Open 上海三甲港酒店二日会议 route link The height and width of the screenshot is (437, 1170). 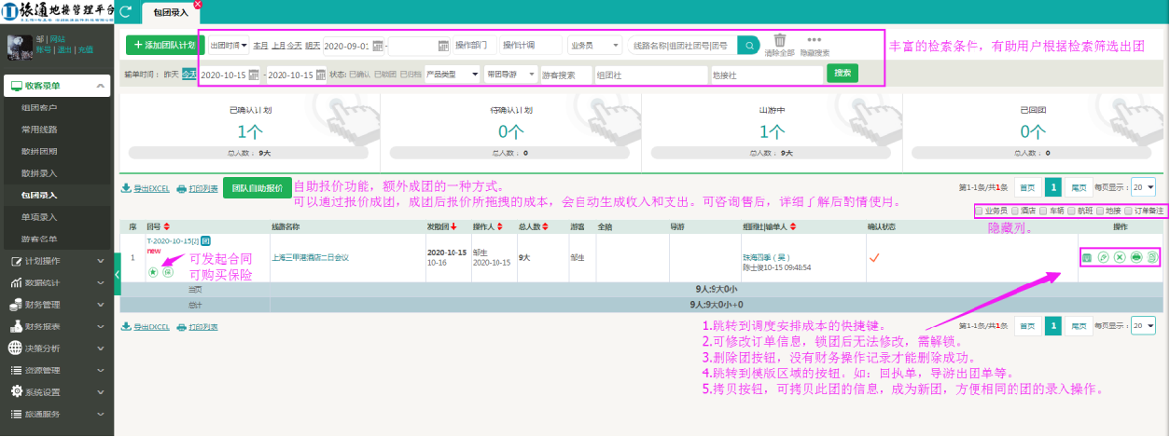click(310, 256)
